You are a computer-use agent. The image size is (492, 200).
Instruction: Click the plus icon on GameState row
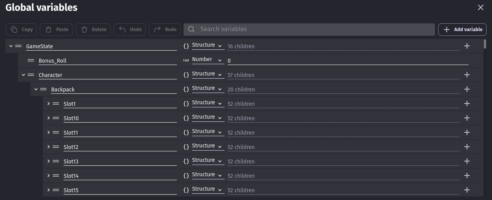coord(467,46)
